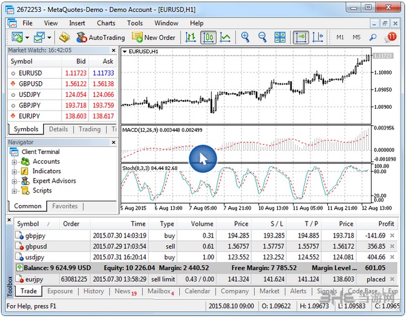Switch to Line Chart mode
The height and width of the screenshot is (317, 406).
pyautogui.click(x=225, y=38)
